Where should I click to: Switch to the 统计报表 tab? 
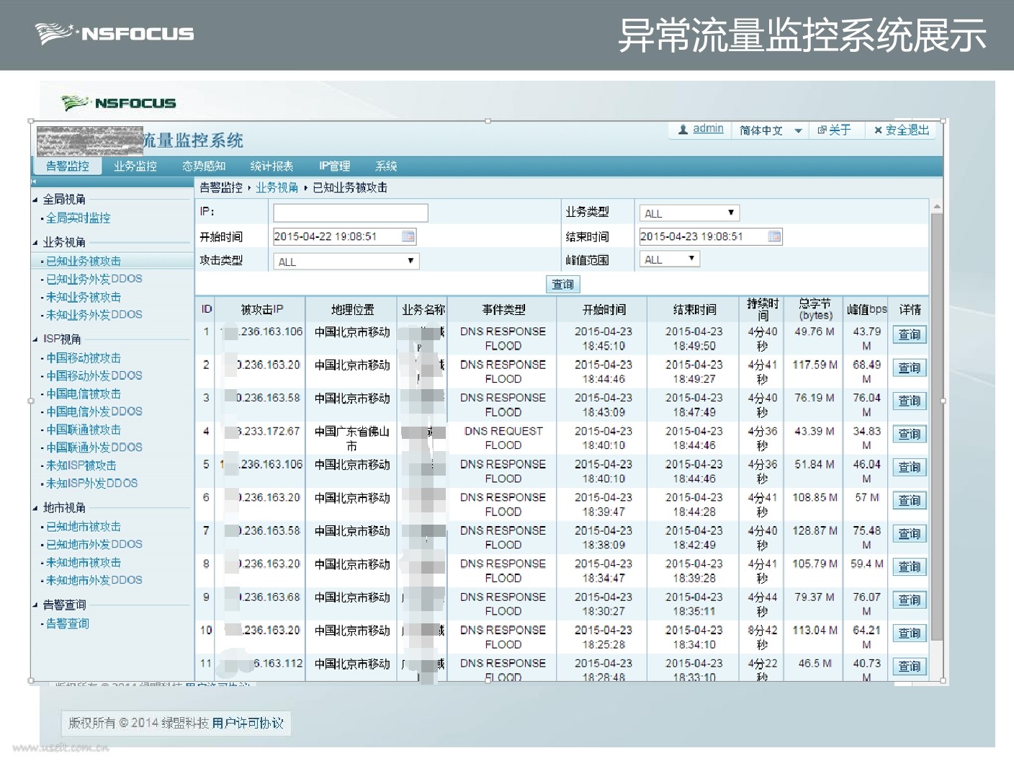272,166
